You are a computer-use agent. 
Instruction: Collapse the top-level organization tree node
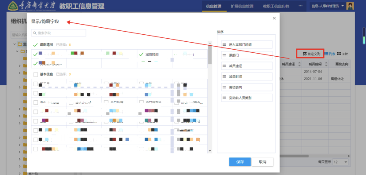click(15, 44)
